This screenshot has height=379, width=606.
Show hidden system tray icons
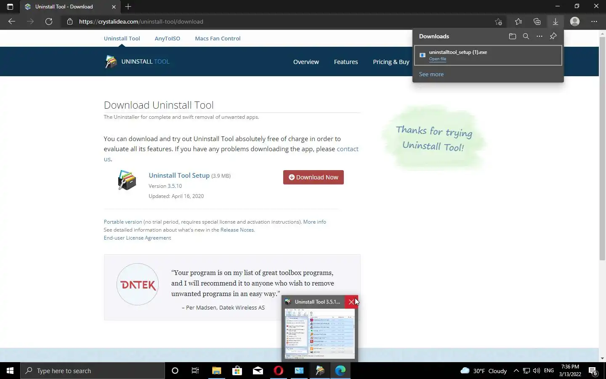tap(516, 371)
